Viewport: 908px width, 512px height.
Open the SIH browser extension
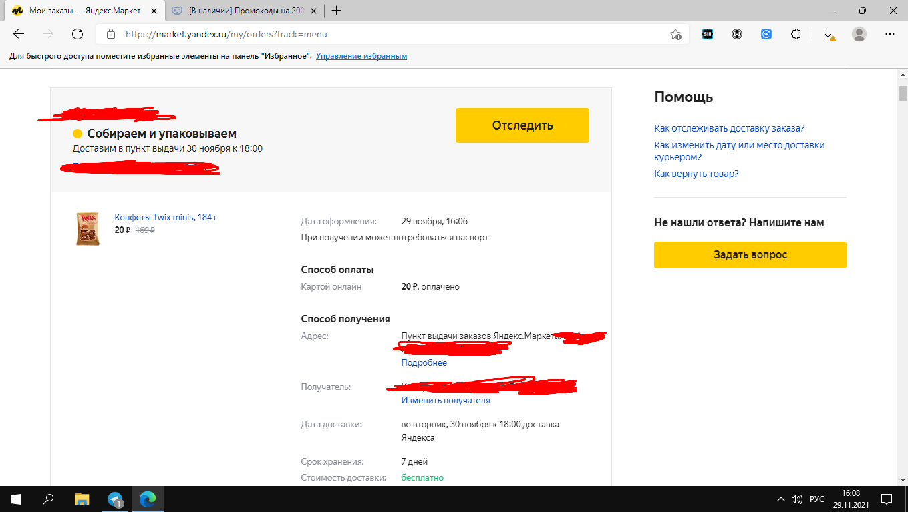708,34
